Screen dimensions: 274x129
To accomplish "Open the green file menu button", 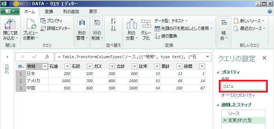I will (10, 11).
